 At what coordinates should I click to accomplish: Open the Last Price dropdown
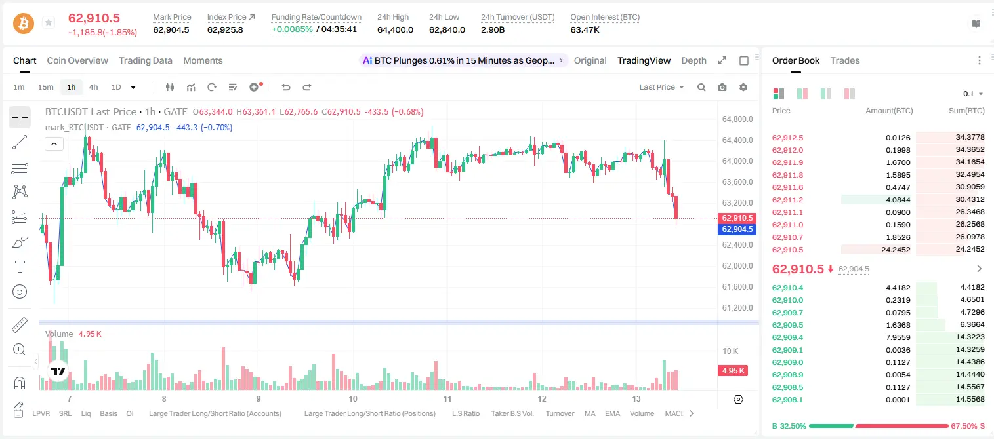661,87
